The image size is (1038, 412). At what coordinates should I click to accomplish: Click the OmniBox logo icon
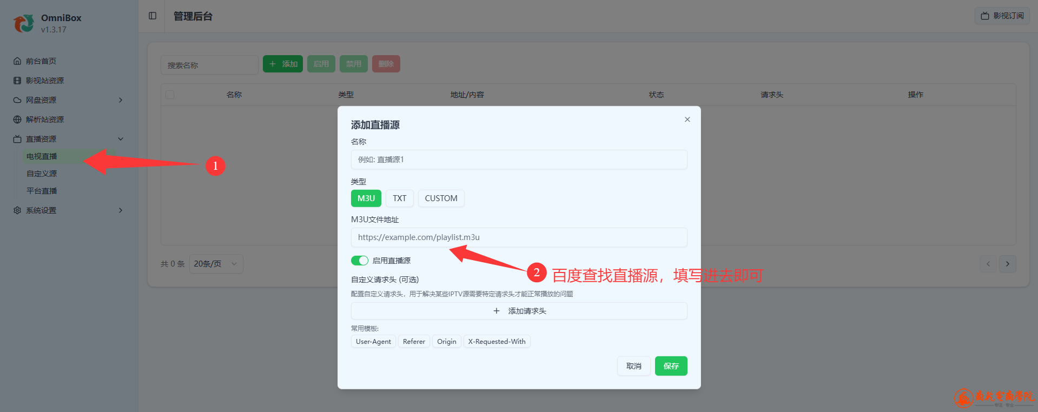[24, 23]
